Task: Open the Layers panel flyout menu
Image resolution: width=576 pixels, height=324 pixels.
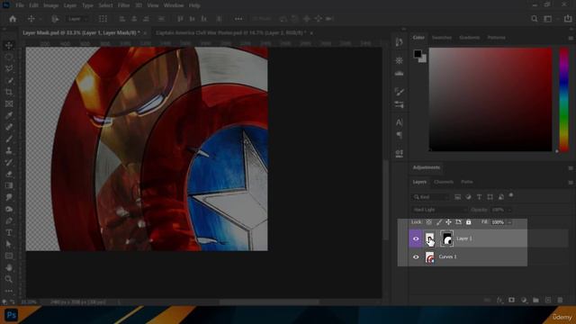Action: pyautogui.click(x=571, y=182)
